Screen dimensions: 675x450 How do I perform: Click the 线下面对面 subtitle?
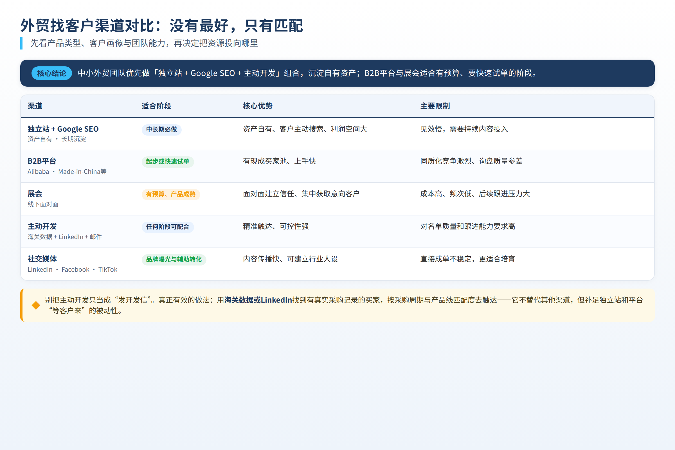(x=43, y=204)
